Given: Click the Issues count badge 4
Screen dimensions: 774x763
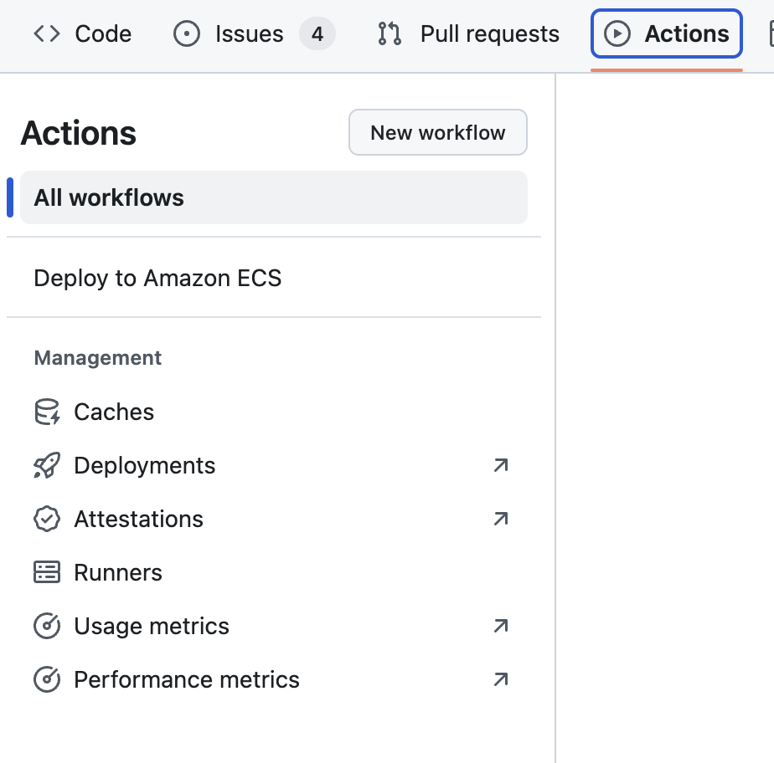Looking at the screenshot, I should coord(317,34).
